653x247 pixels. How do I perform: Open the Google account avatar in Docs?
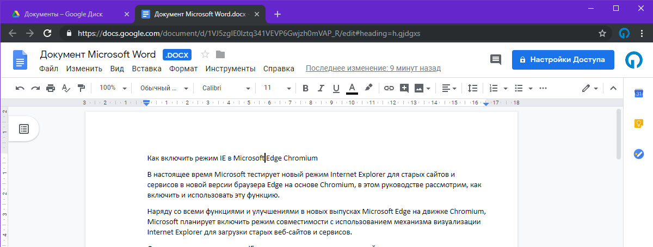[x=633, y=60]
